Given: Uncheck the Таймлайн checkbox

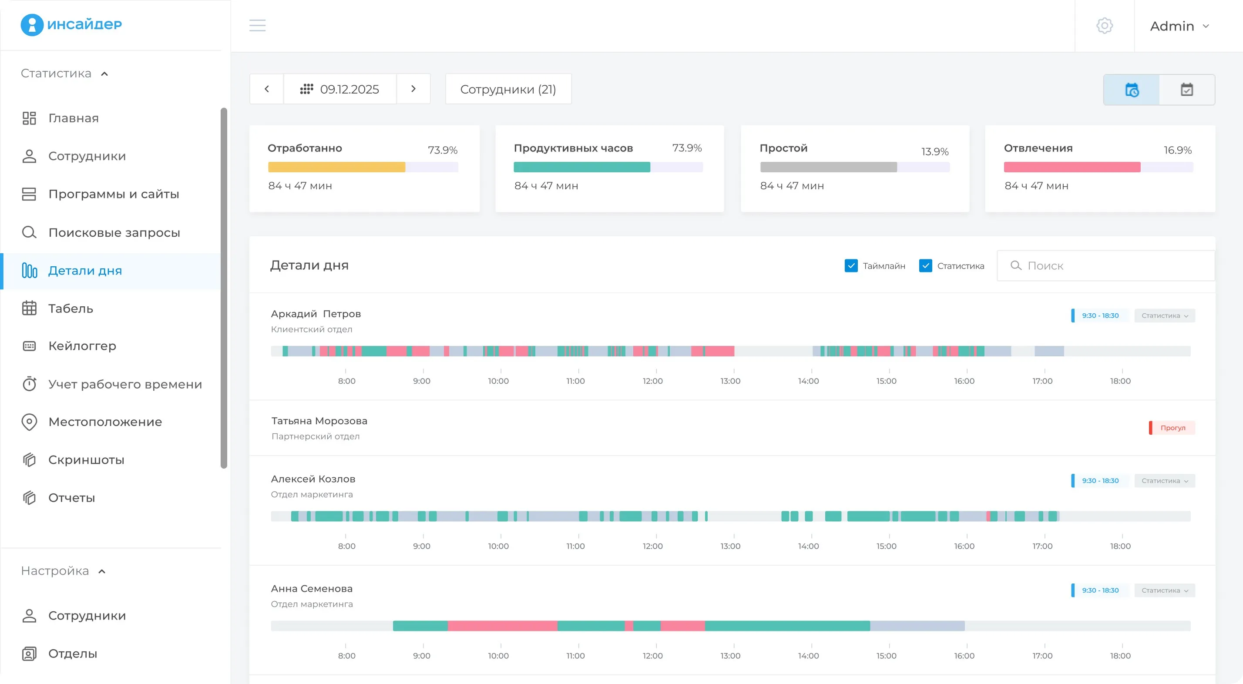Looking at the screenshot, I should coord(851,266).
